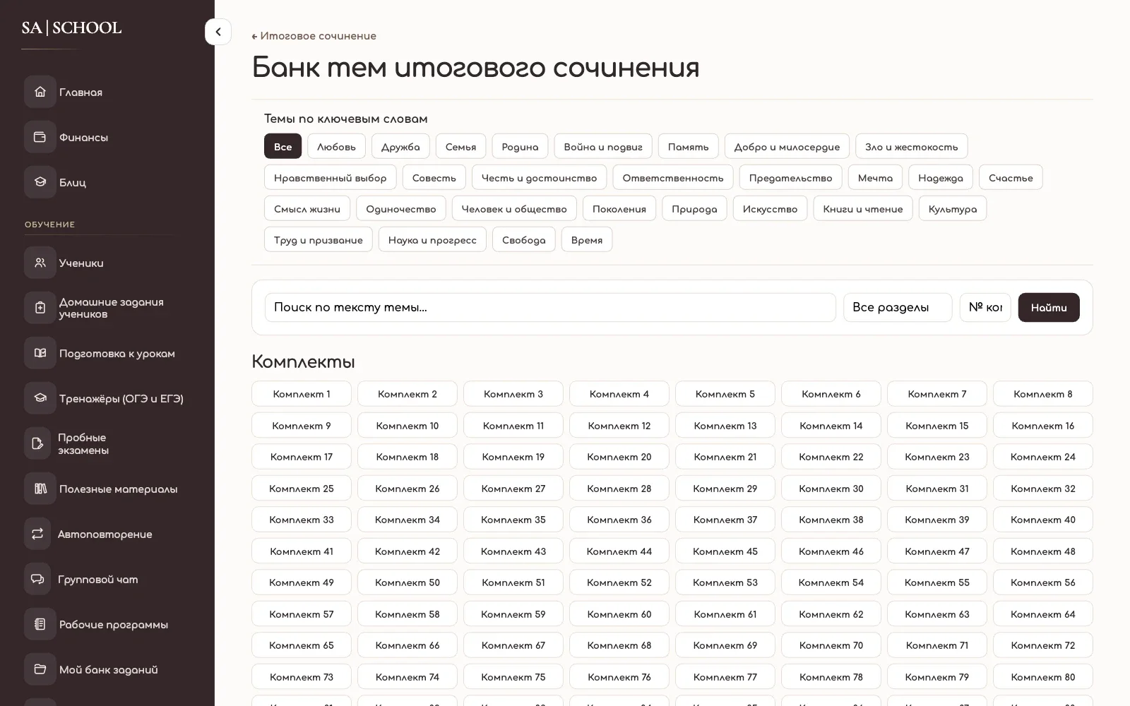1130x706 pixels.
Task: Toggle the Книги и чтение filter chip
Action: [863, 208]
